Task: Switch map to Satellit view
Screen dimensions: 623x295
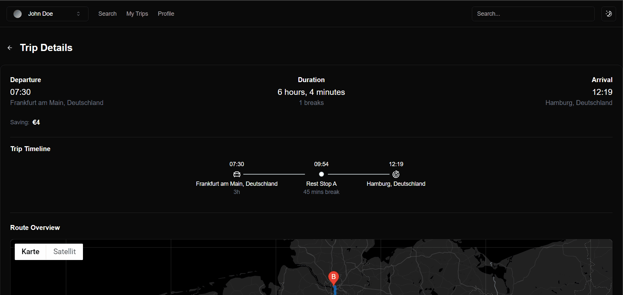Action: [65, 252]
